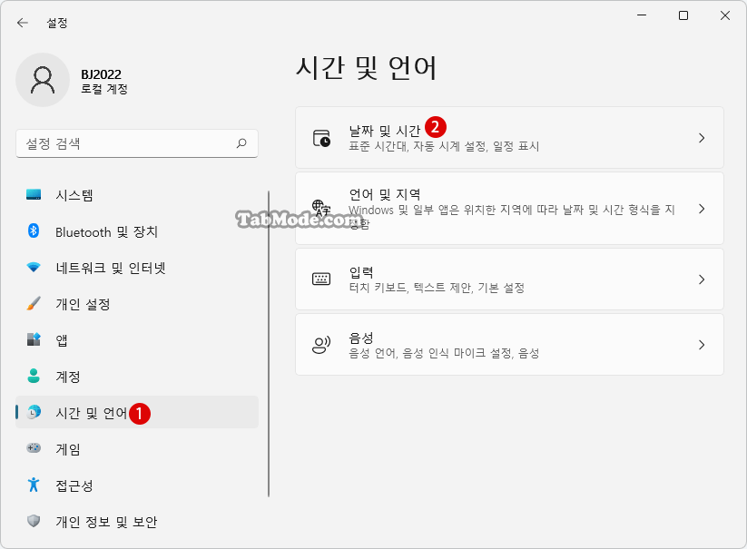Select 앱 in the sidebar

[x=137, y=340]
